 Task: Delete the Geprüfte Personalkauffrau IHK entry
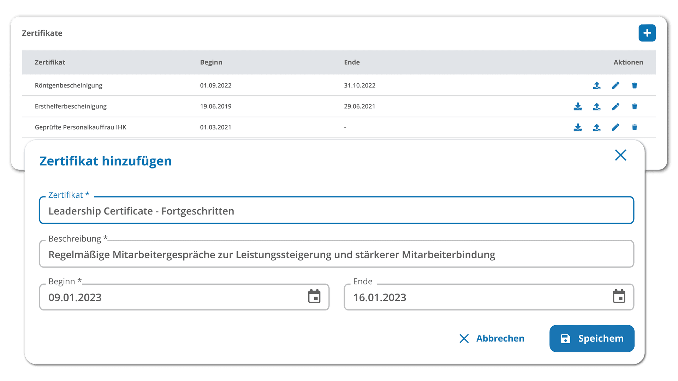[635, 127]
